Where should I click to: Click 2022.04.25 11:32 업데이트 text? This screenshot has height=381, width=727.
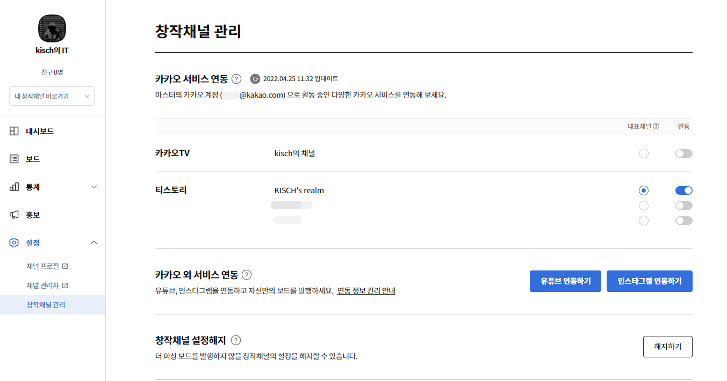click(x=301, y=79)
